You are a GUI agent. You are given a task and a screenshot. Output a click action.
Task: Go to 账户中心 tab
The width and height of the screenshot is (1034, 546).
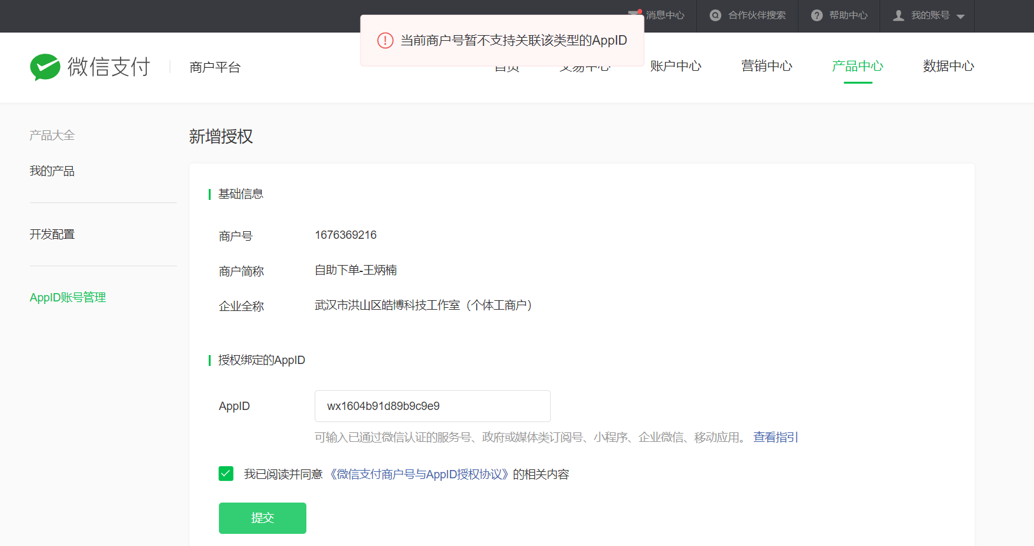675,66
